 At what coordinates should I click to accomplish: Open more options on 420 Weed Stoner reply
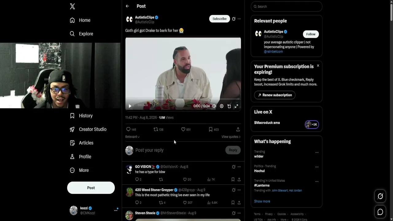(x=239, y=190)
